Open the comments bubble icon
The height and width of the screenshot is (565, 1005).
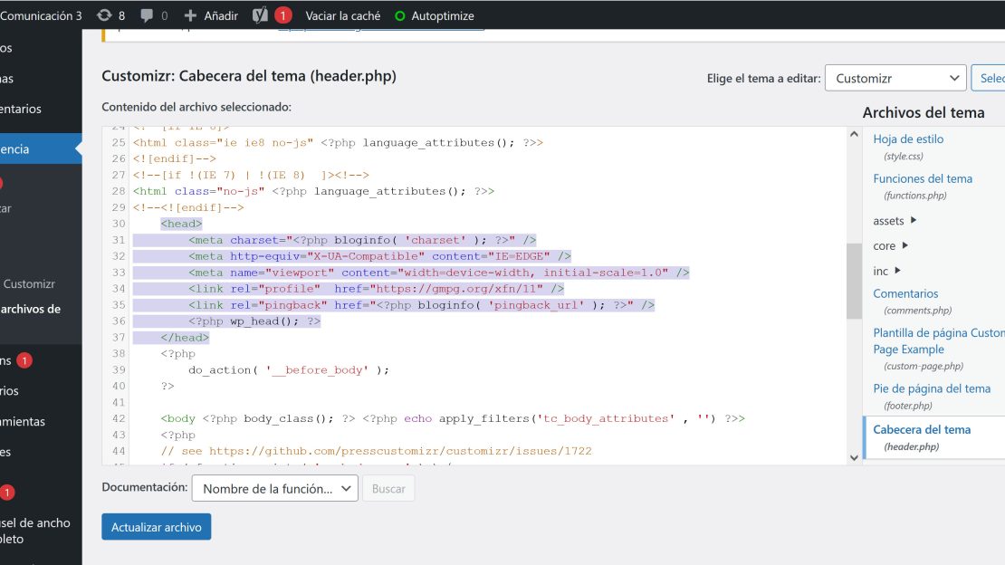coord(147,15)
